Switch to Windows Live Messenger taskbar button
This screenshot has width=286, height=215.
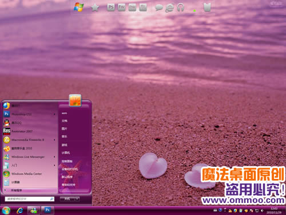pos(34,210)
